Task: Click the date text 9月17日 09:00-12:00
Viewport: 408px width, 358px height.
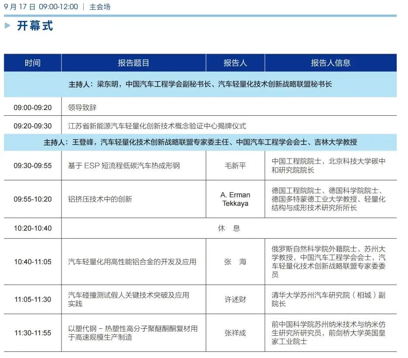Action: (x=41, y=7)
